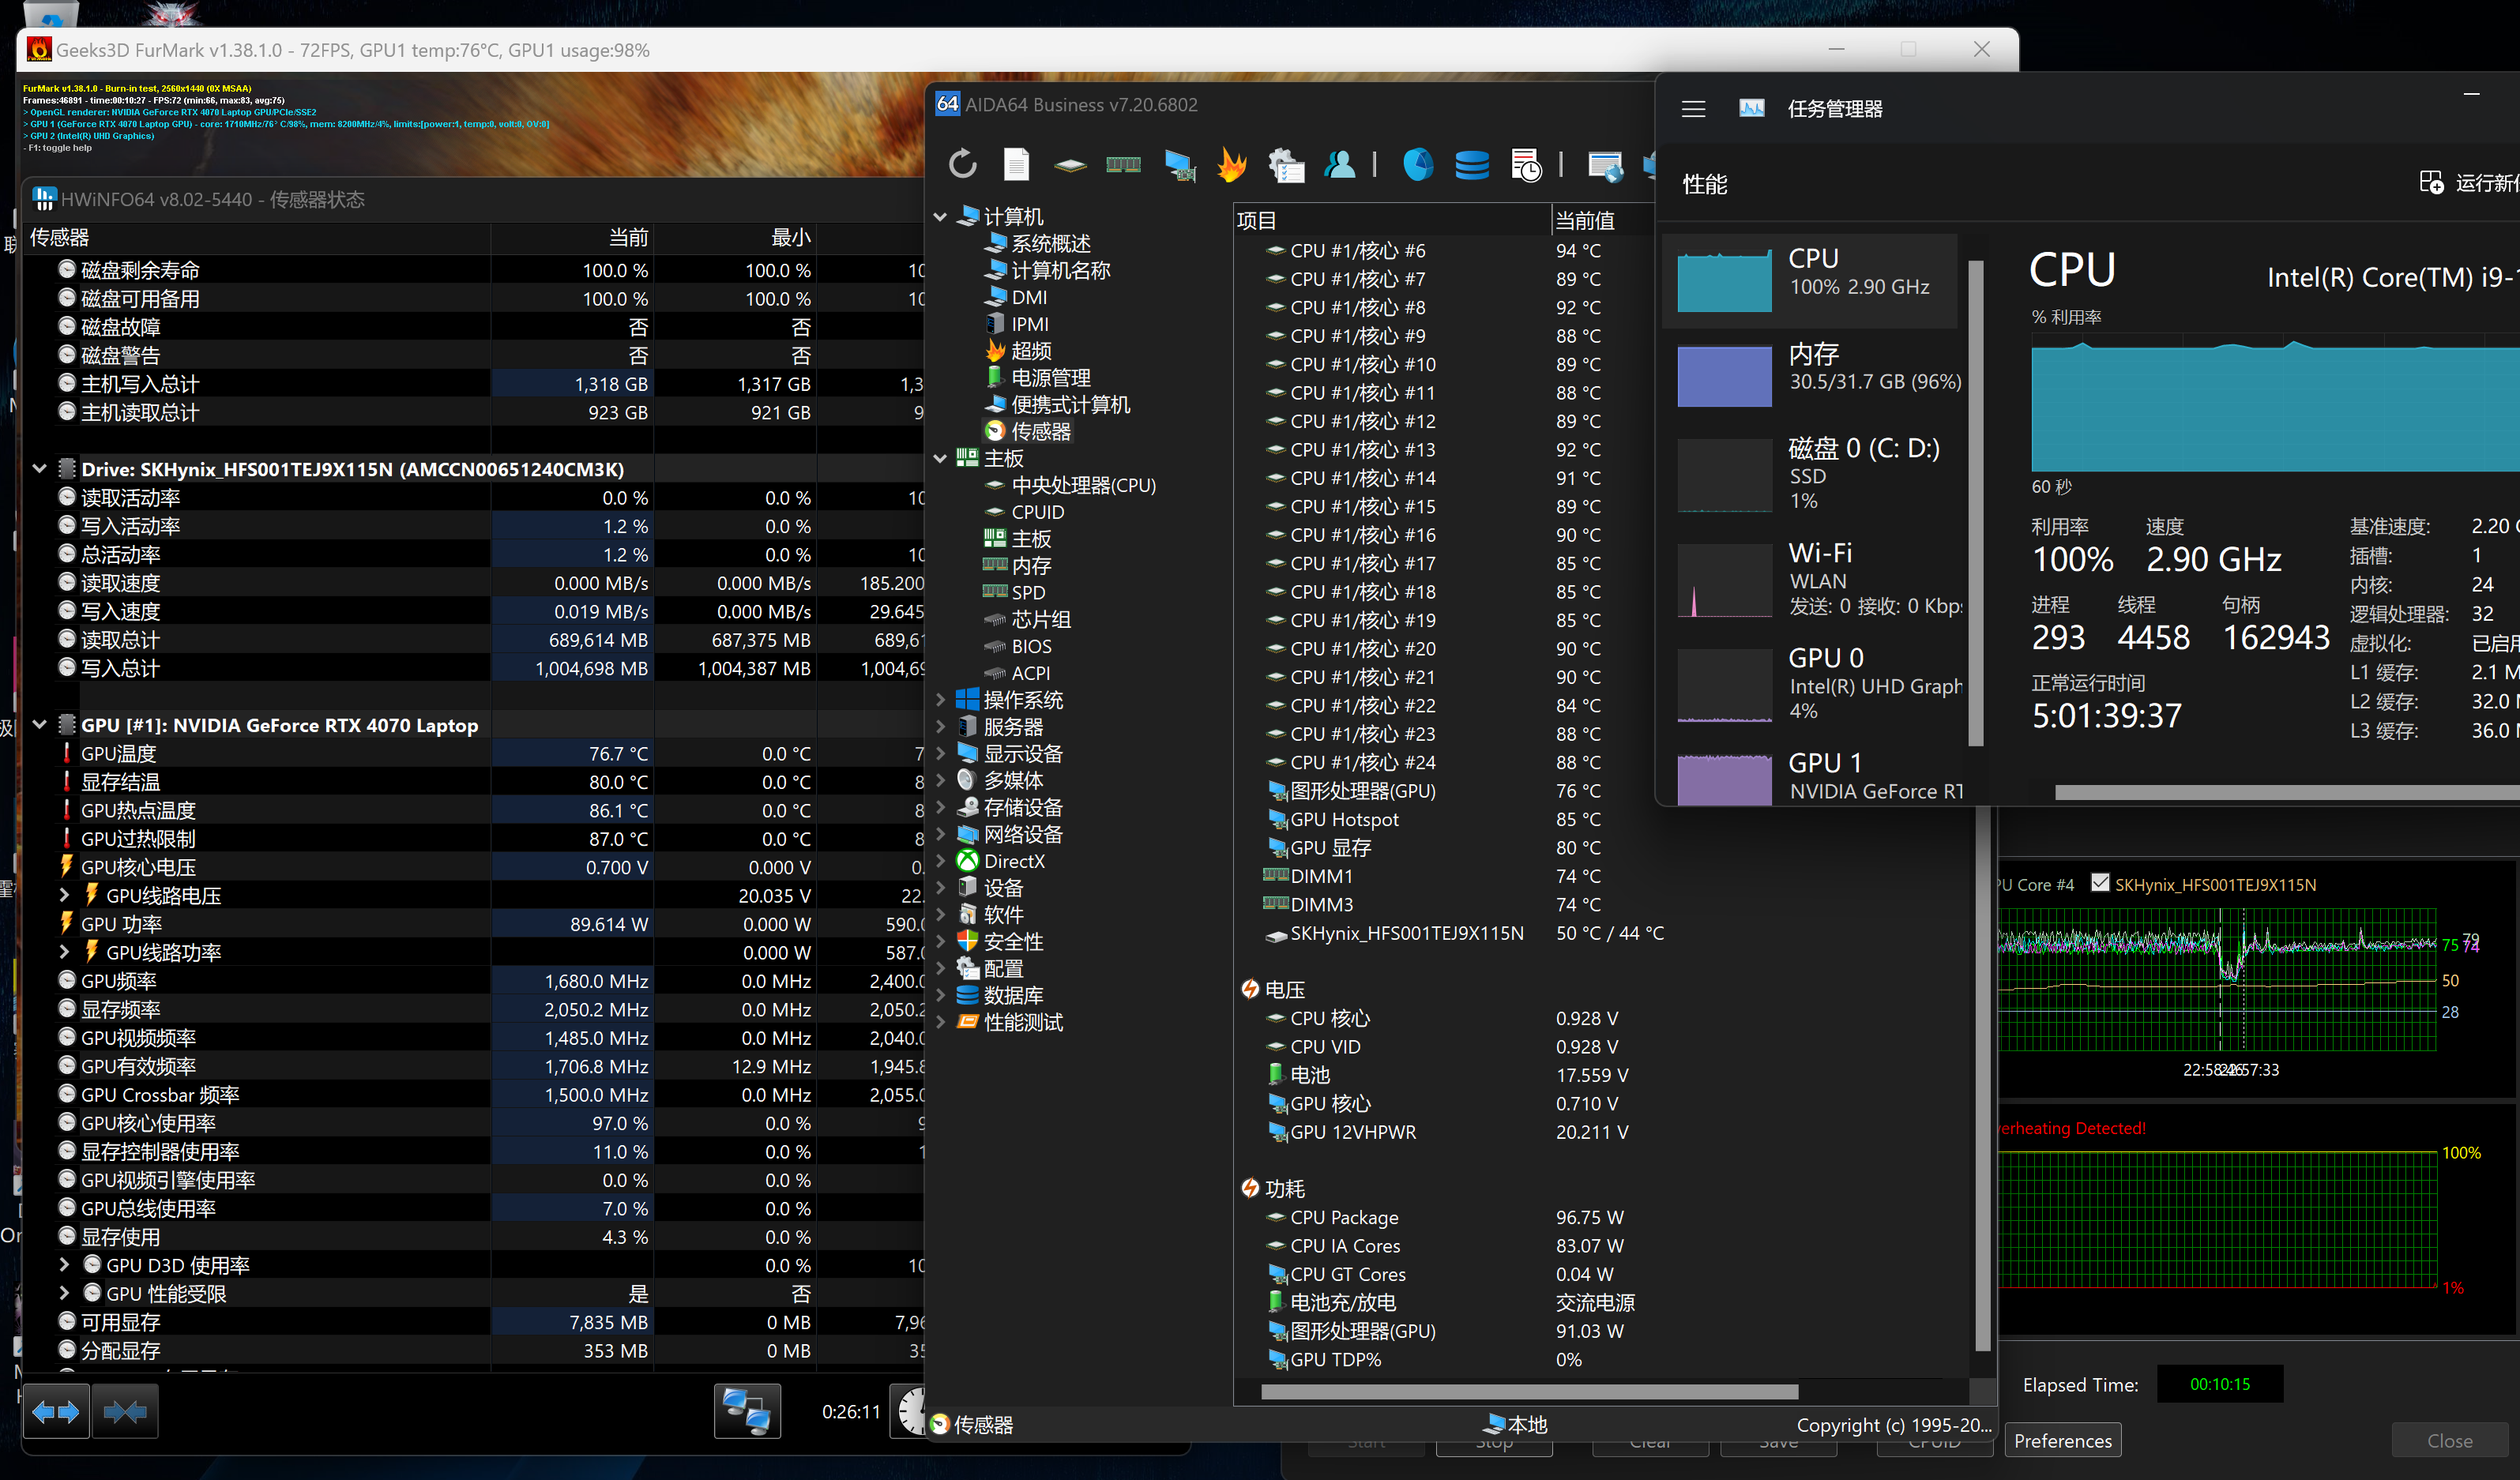Select SPD item in AIDA64 tree
The height and width of the screenshot is (1480, 2520).
(x=1028, y=592)
